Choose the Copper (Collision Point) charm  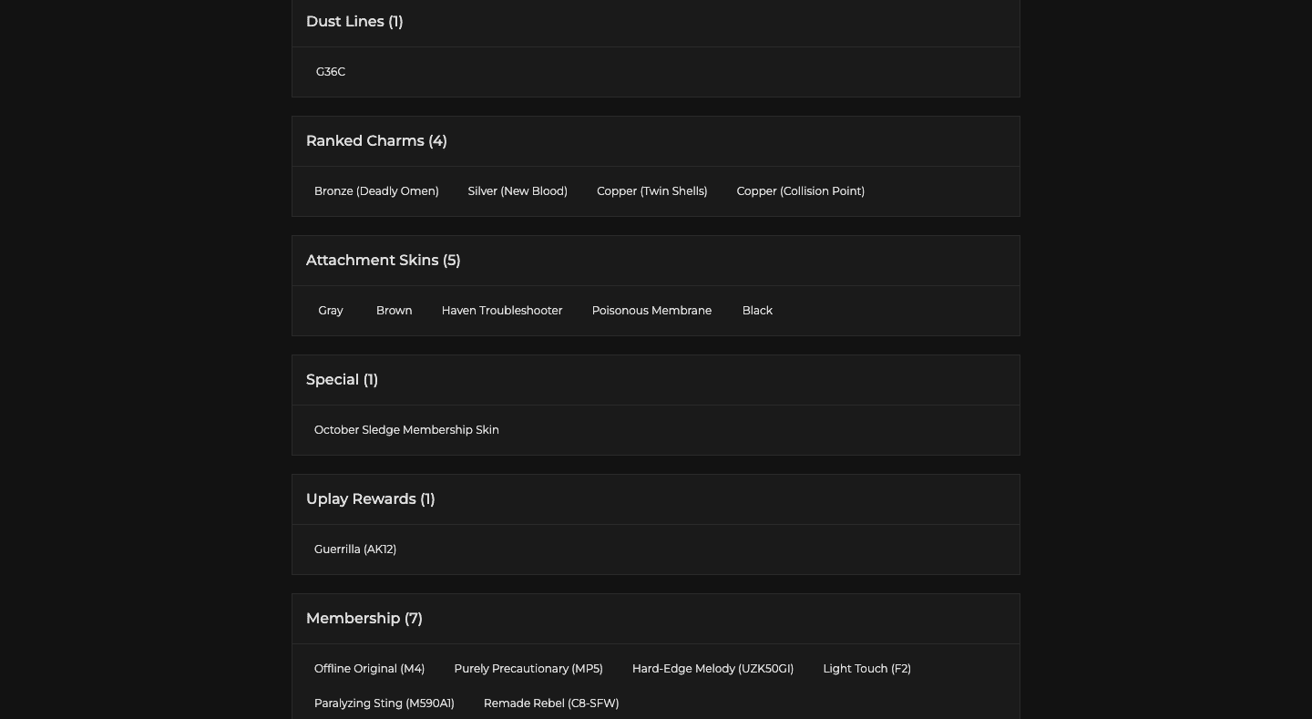click(800, 191)
